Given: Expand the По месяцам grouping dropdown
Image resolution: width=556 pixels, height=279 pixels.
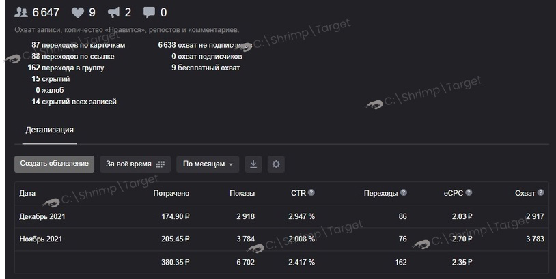Looking at the screenshot, I should pos(208,164).
